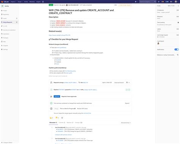Click the blue Approve button
This screenshot has width=180, height=144.
click(x=57, y=97)
